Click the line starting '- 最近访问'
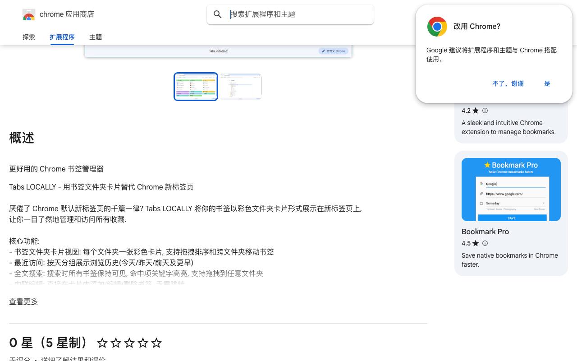This screenshot has height=361, width=577. (101, 263)
